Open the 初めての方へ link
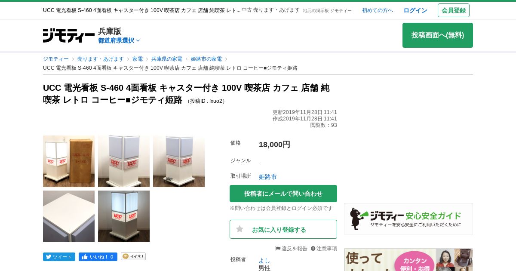 (x=378, y=10)
